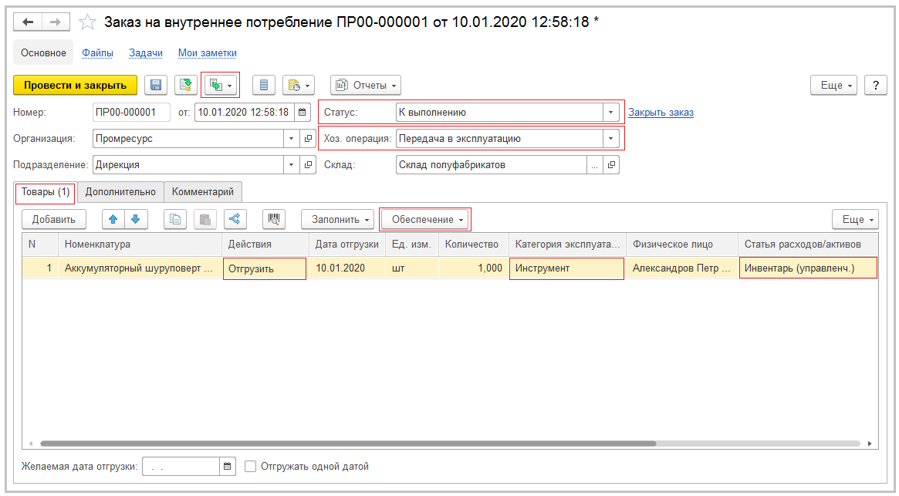Copy rows with the copy icon
Screen dimensions: 899x496
pos(175,220)
